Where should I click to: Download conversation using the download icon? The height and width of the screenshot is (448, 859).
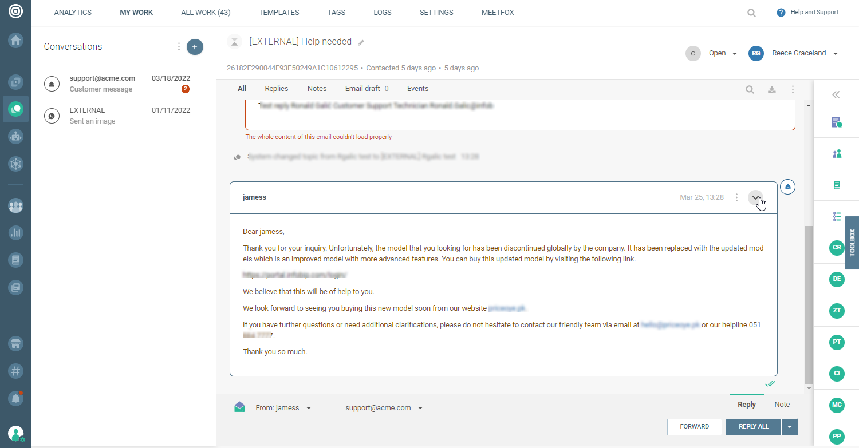pos(771,89)
